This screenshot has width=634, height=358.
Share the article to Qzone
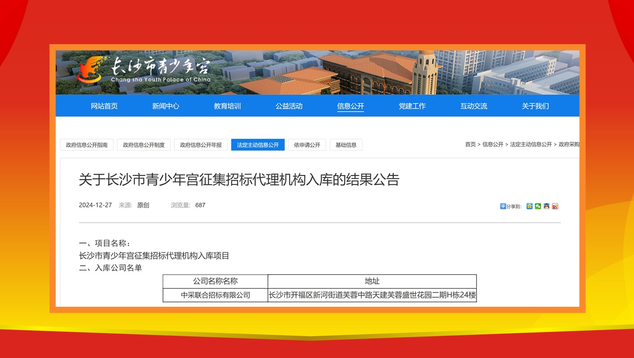(530, 206)
